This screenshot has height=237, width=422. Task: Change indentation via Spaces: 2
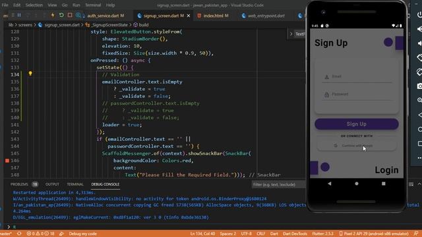[x=227, y=234]
